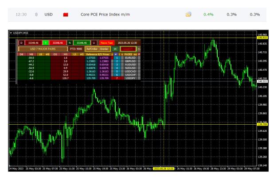Viewport: 277px width, 180px height.
Task: Select the GBPUSD pair button
Action: pos(130,61)
